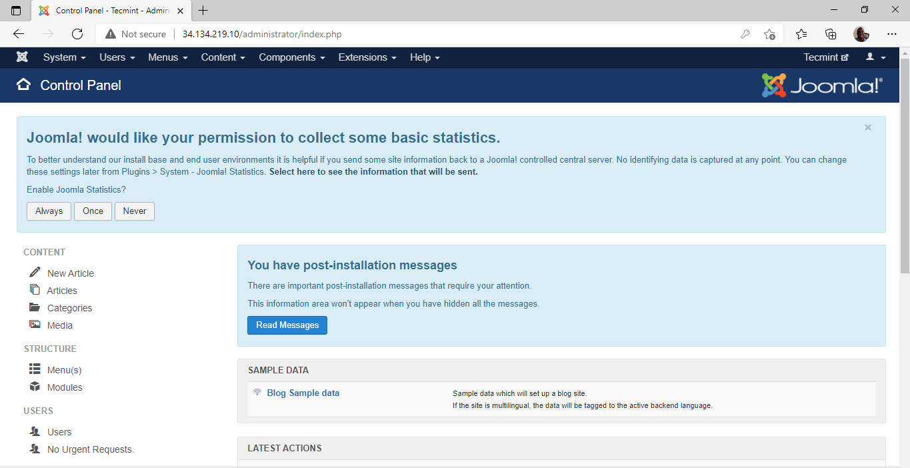Expand the System menu
Screen dimensions: 910x468
coord(65,57)
